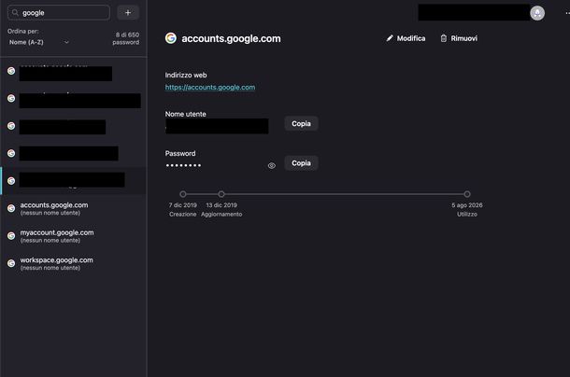Click the 'Nome utente' label
Viewport: 570px width, 377px height.
[185, 114]
